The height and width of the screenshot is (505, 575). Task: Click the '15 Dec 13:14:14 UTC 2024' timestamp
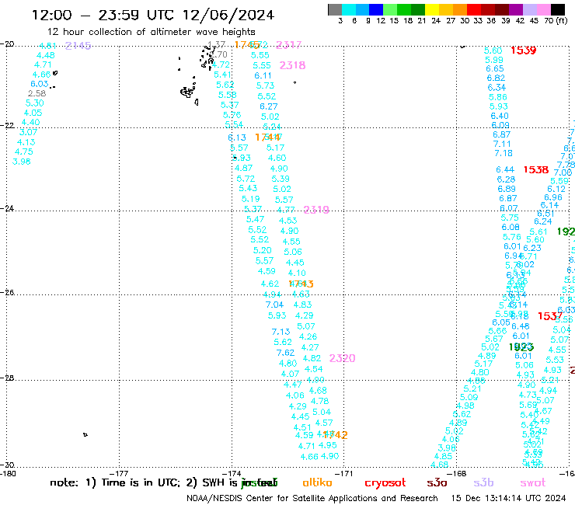[509, 499]
